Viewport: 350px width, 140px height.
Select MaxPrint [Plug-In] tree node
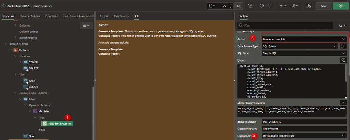(x=57, y=124)
